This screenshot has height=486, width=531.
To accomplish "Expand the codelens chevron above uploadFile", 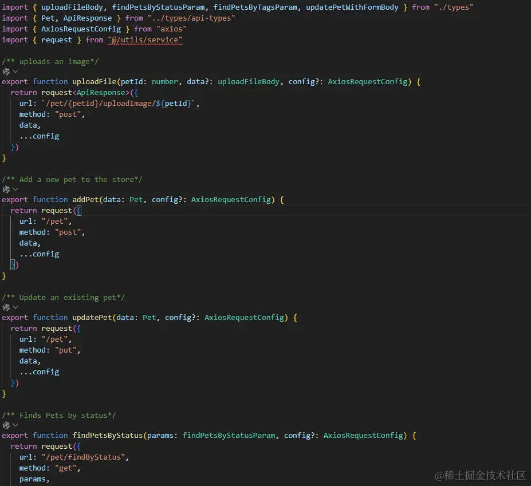I will pyautogui.click(x=15, y=72).
